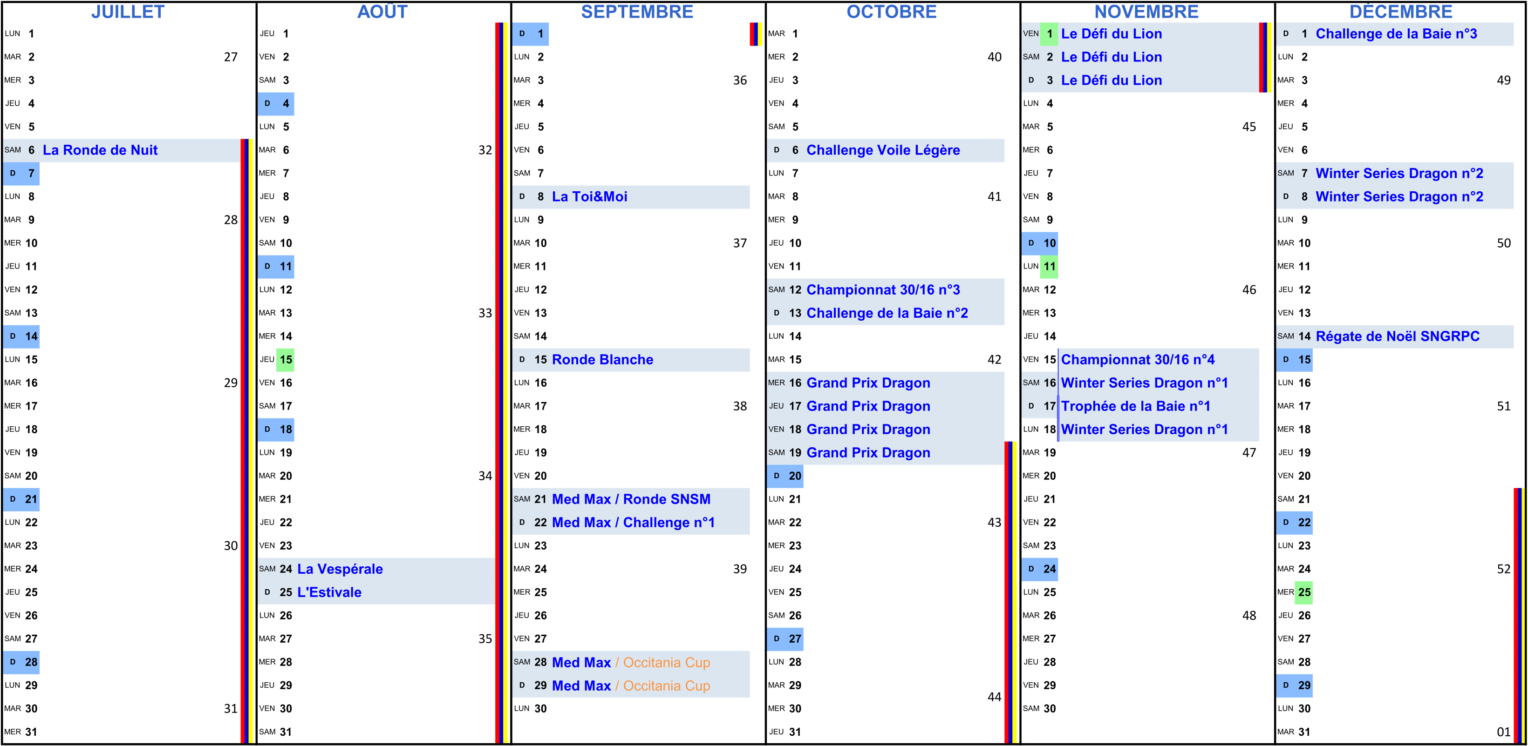
Task: Select the NOVEMBRE month heading
Action: (1146, 12)
